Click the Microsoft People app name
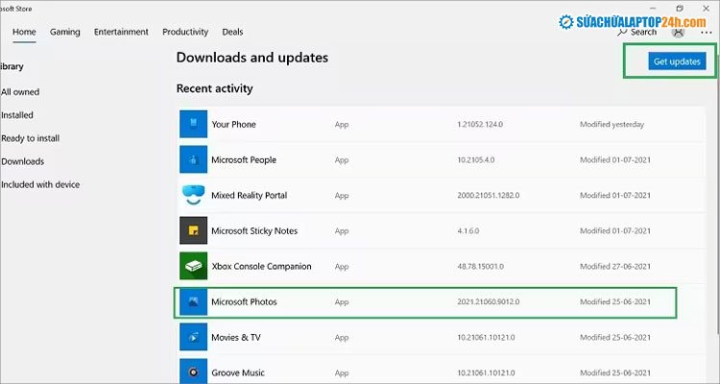The width and height of the screenshot is (720, 384). pos(244,160)
